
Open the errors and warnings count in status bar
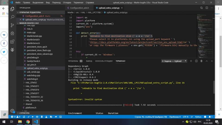pyautogui.click(x=16, y=117)
